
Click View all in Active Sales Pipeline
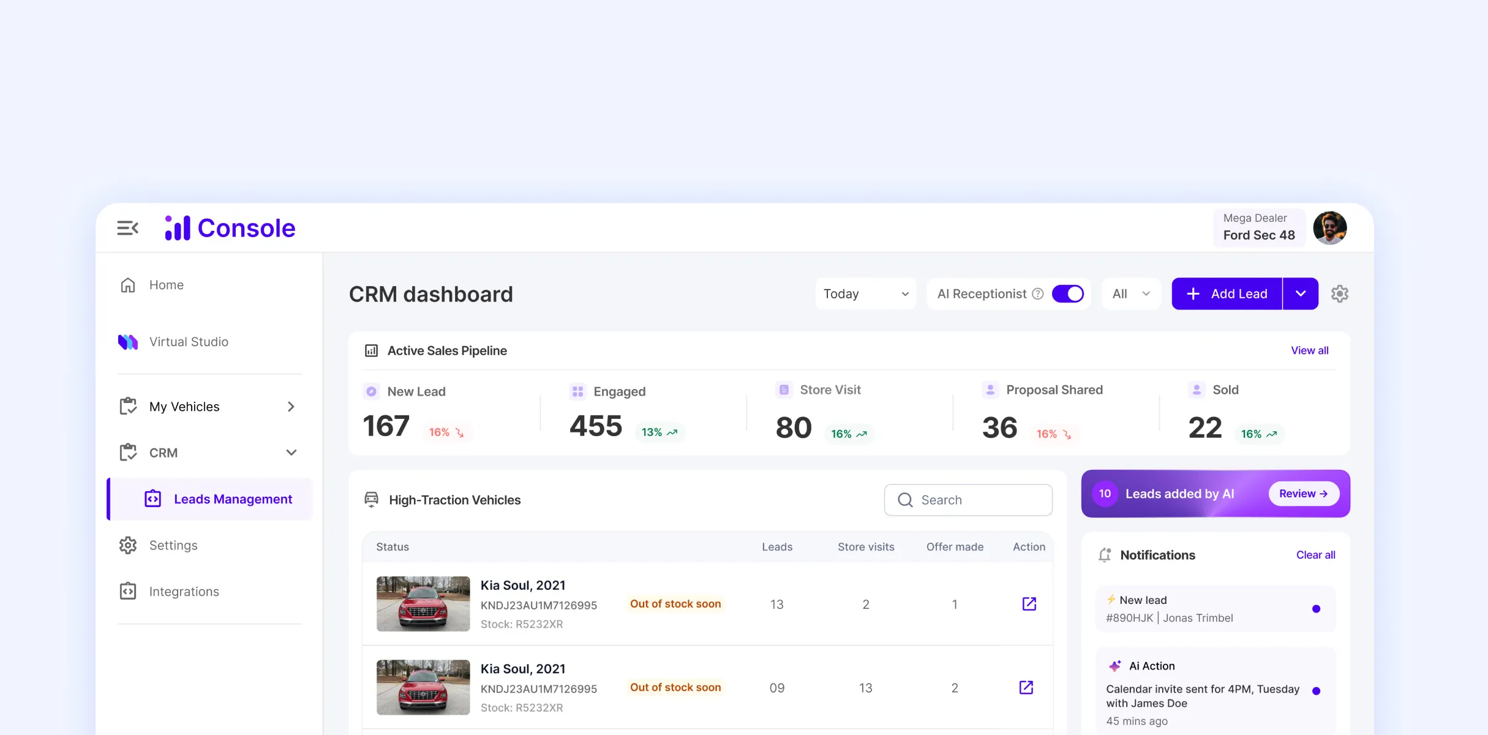(x=1309, y=350)
